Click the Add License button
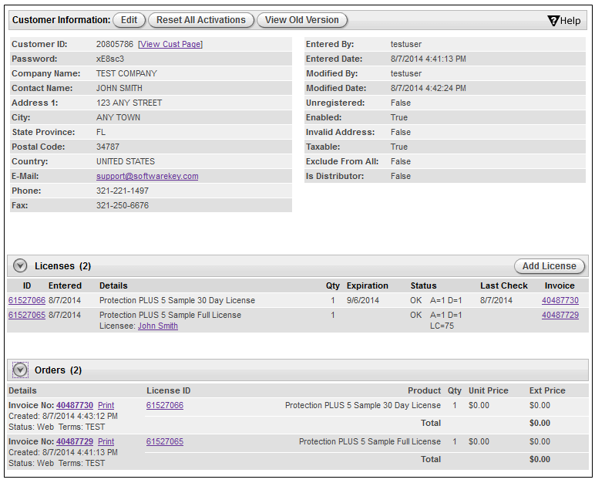Image resolution: width=595 pixels, height=483 pixels. coord(549,266)
